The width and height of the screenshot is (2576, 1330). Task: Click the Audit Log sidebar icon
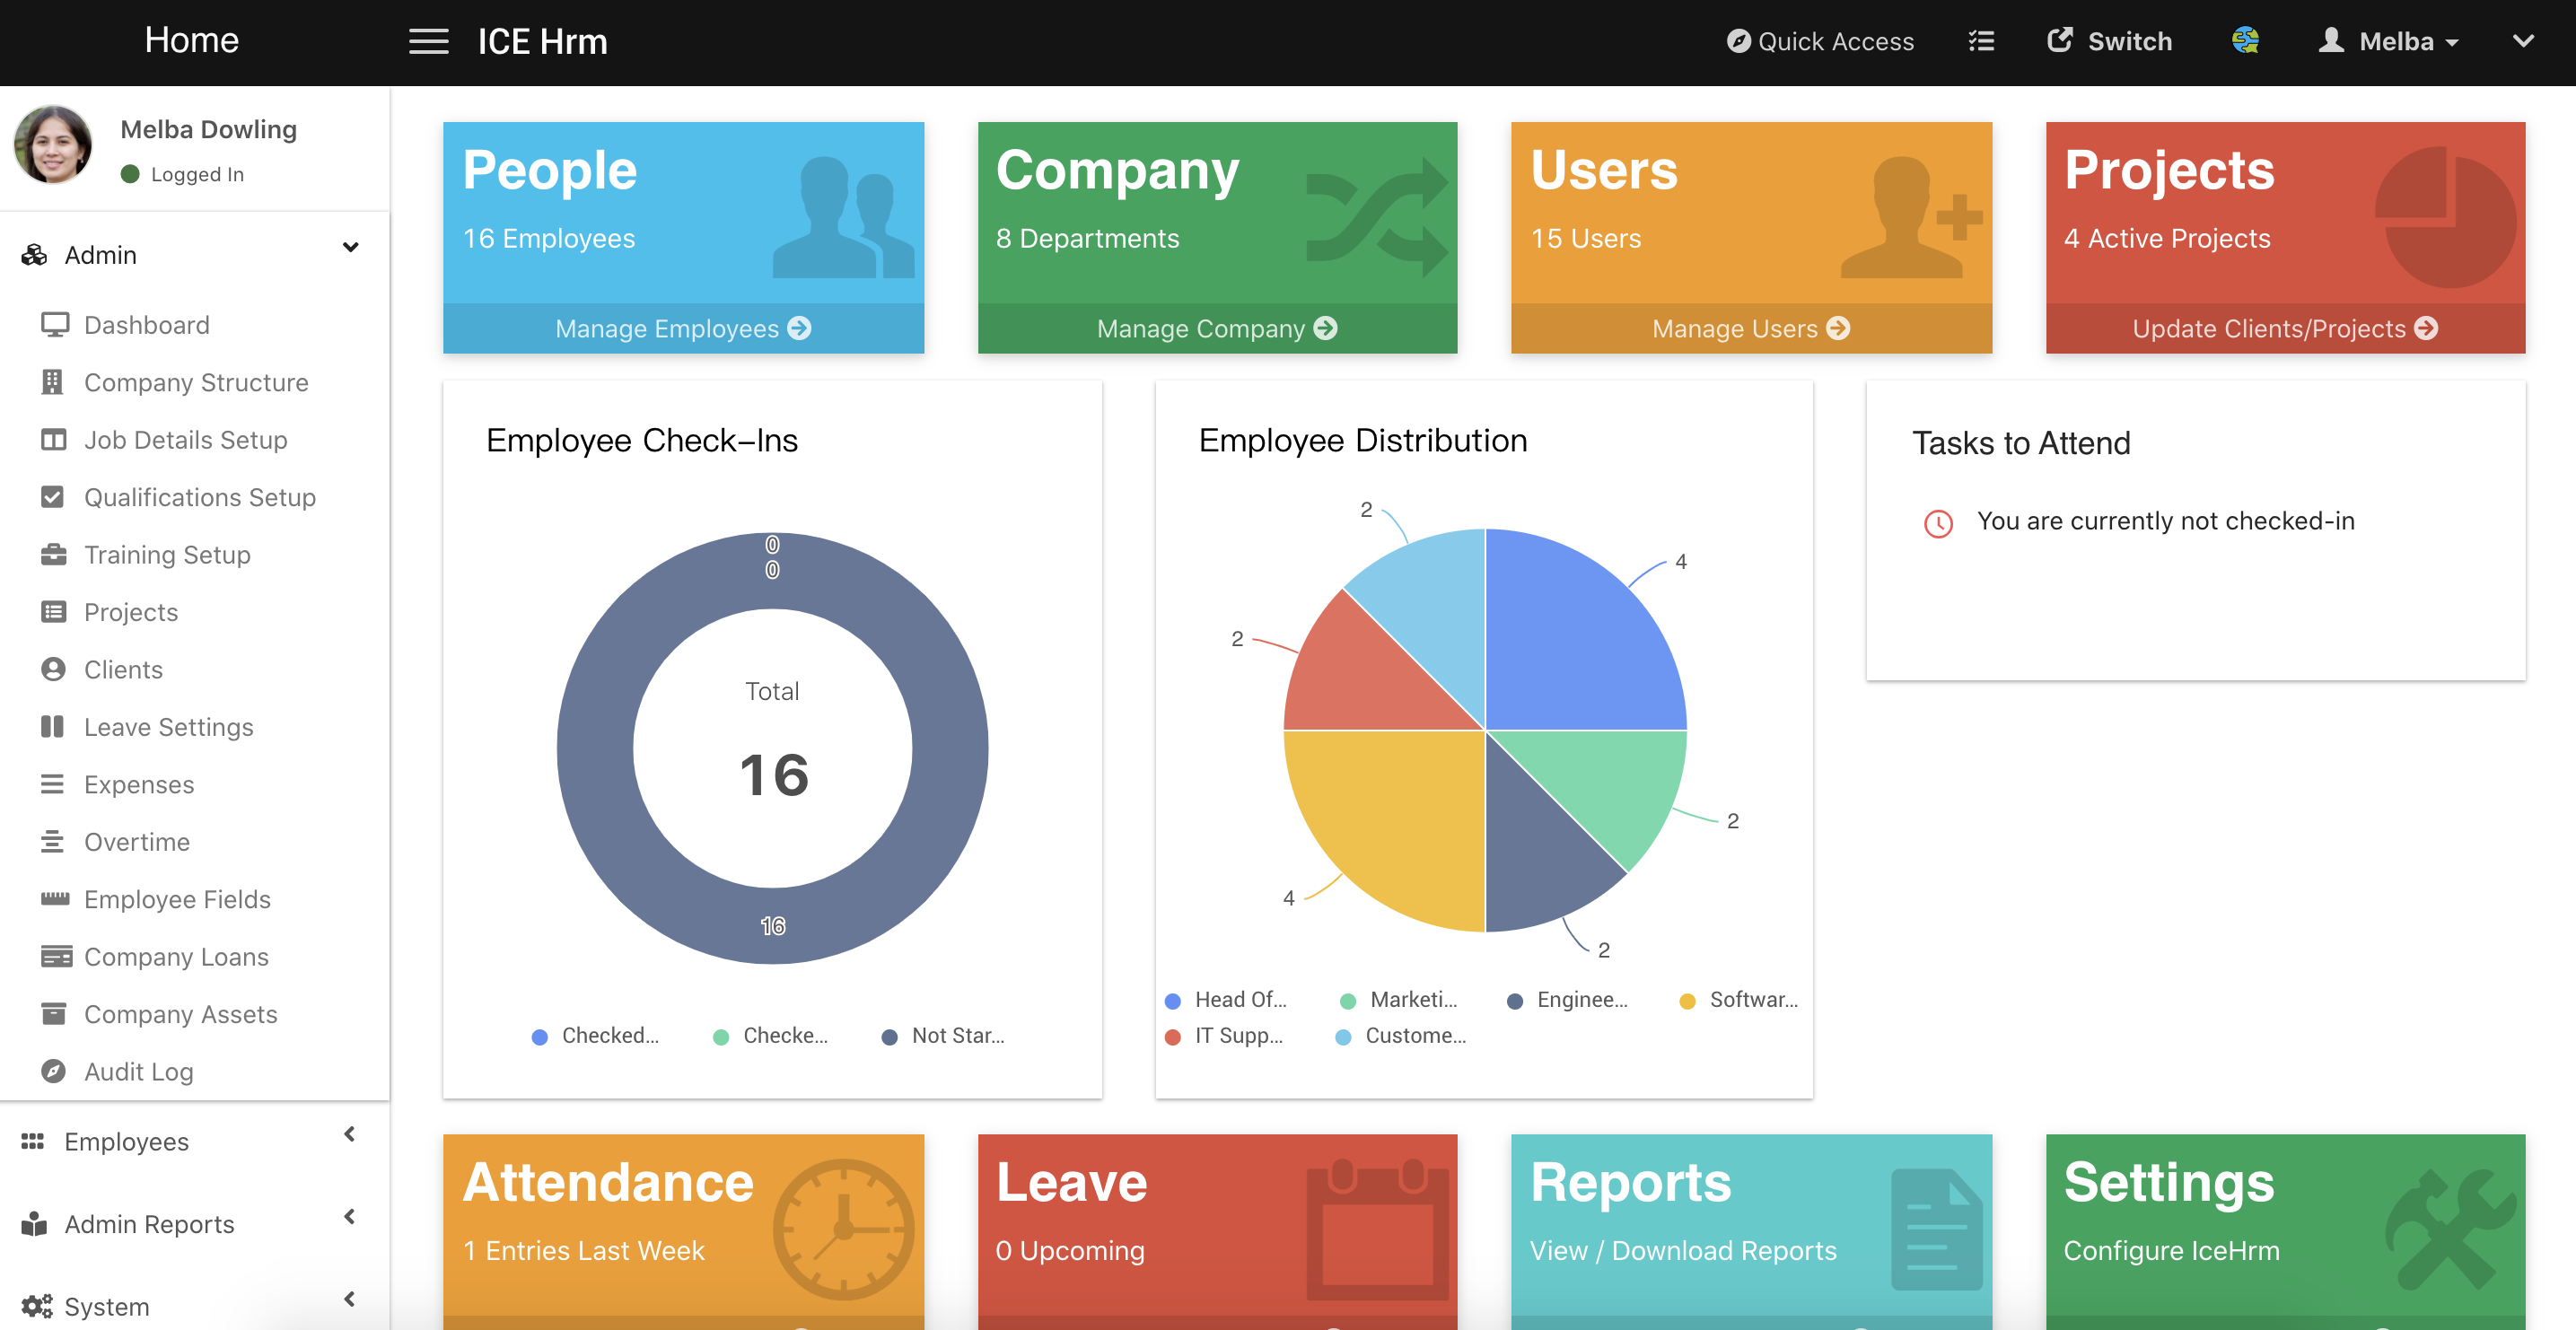[53, 1071]
